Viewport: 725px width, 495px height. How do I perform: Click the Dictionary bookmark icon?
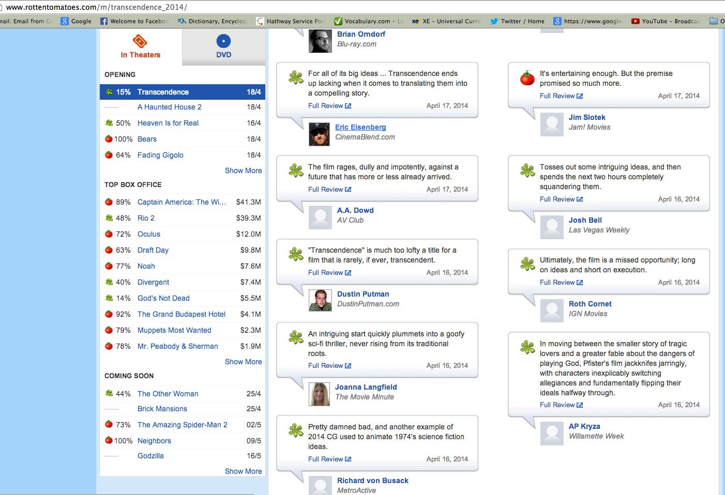click(x=182, y=21)
